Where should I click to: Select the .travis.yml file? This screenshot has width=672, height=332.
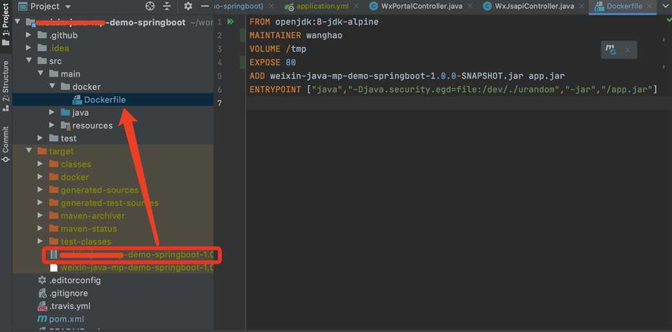(x=70, y=306)
